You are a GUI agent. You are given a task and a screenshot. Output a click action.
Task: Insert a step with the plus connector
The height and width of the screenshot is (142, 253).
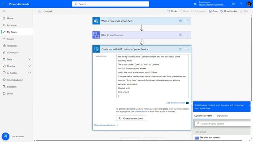142,41
